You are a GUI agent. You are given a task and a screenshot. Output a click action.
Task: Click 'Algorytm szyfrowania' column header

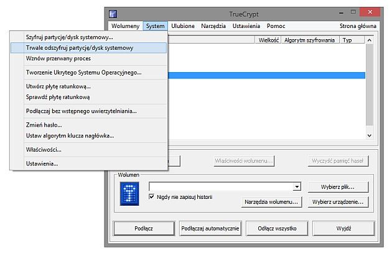click(x=310, y=40)
